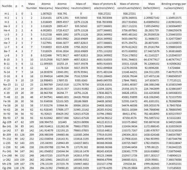Click the Atomic Mass(amu) header cell

pyautogui.click(x=46, y=6)
